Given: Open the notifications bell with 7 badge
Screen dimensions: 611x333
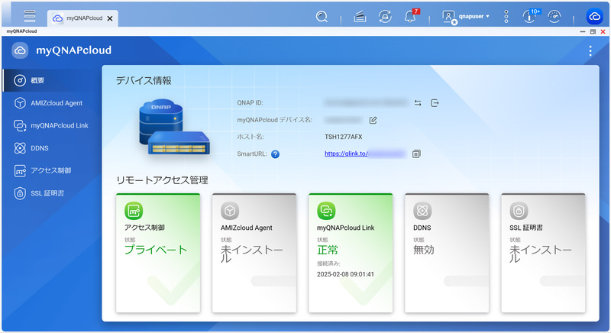Looking at the screenshot, I should click(411, 16).
